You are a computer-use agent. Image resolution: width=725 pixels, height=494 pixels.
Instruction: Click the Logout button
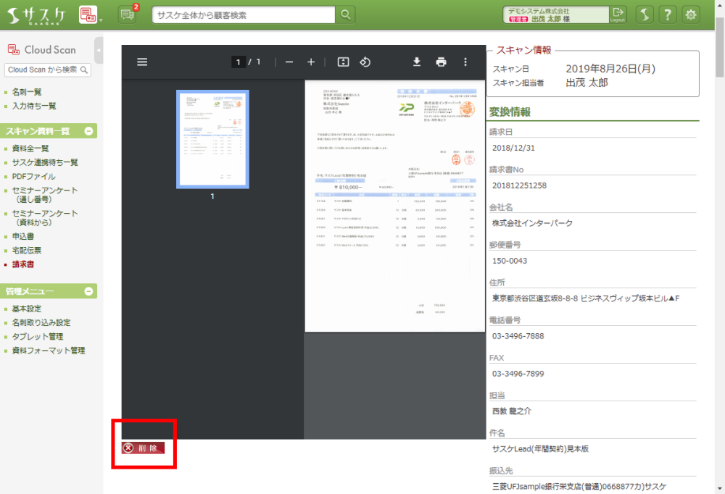pos(617,14)
